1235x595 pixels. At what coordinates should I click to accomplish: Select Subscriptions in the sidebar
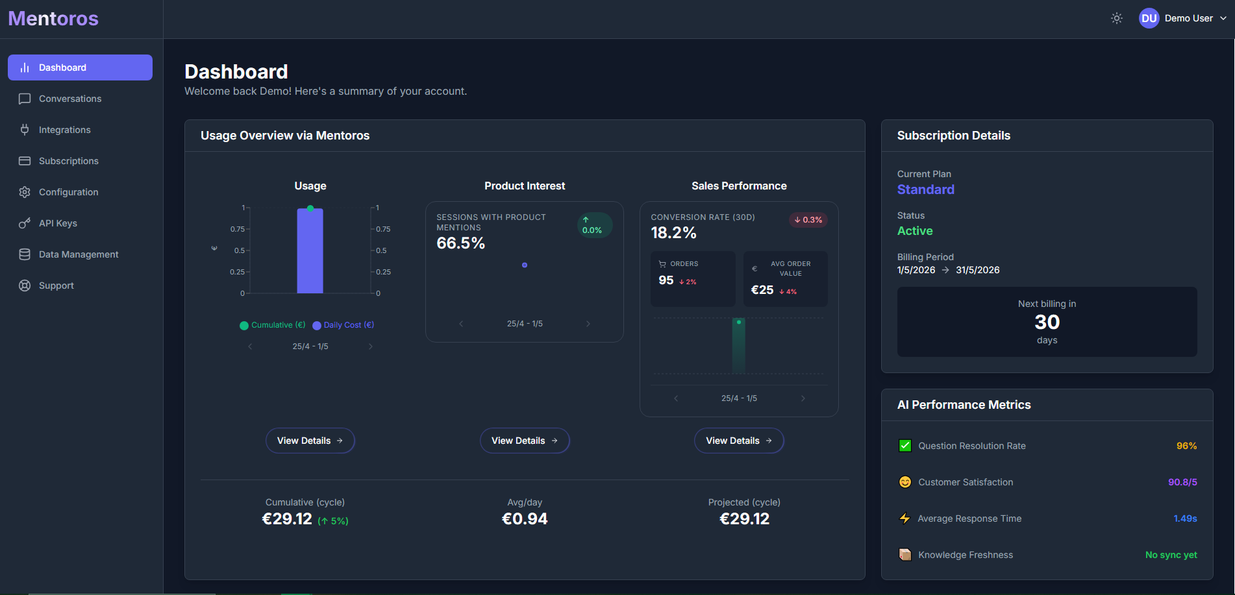80,161
